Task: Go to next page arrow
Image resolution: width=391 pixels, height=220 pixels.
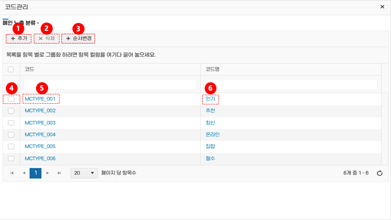Action: tap(47, 173)
